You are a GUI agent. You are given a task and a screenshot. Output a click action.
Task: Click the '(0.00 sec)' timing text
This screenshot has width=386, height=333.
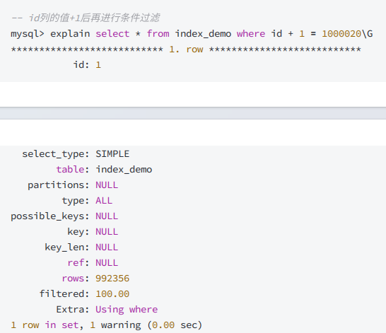pyautogui.click(x=175, y=325)
